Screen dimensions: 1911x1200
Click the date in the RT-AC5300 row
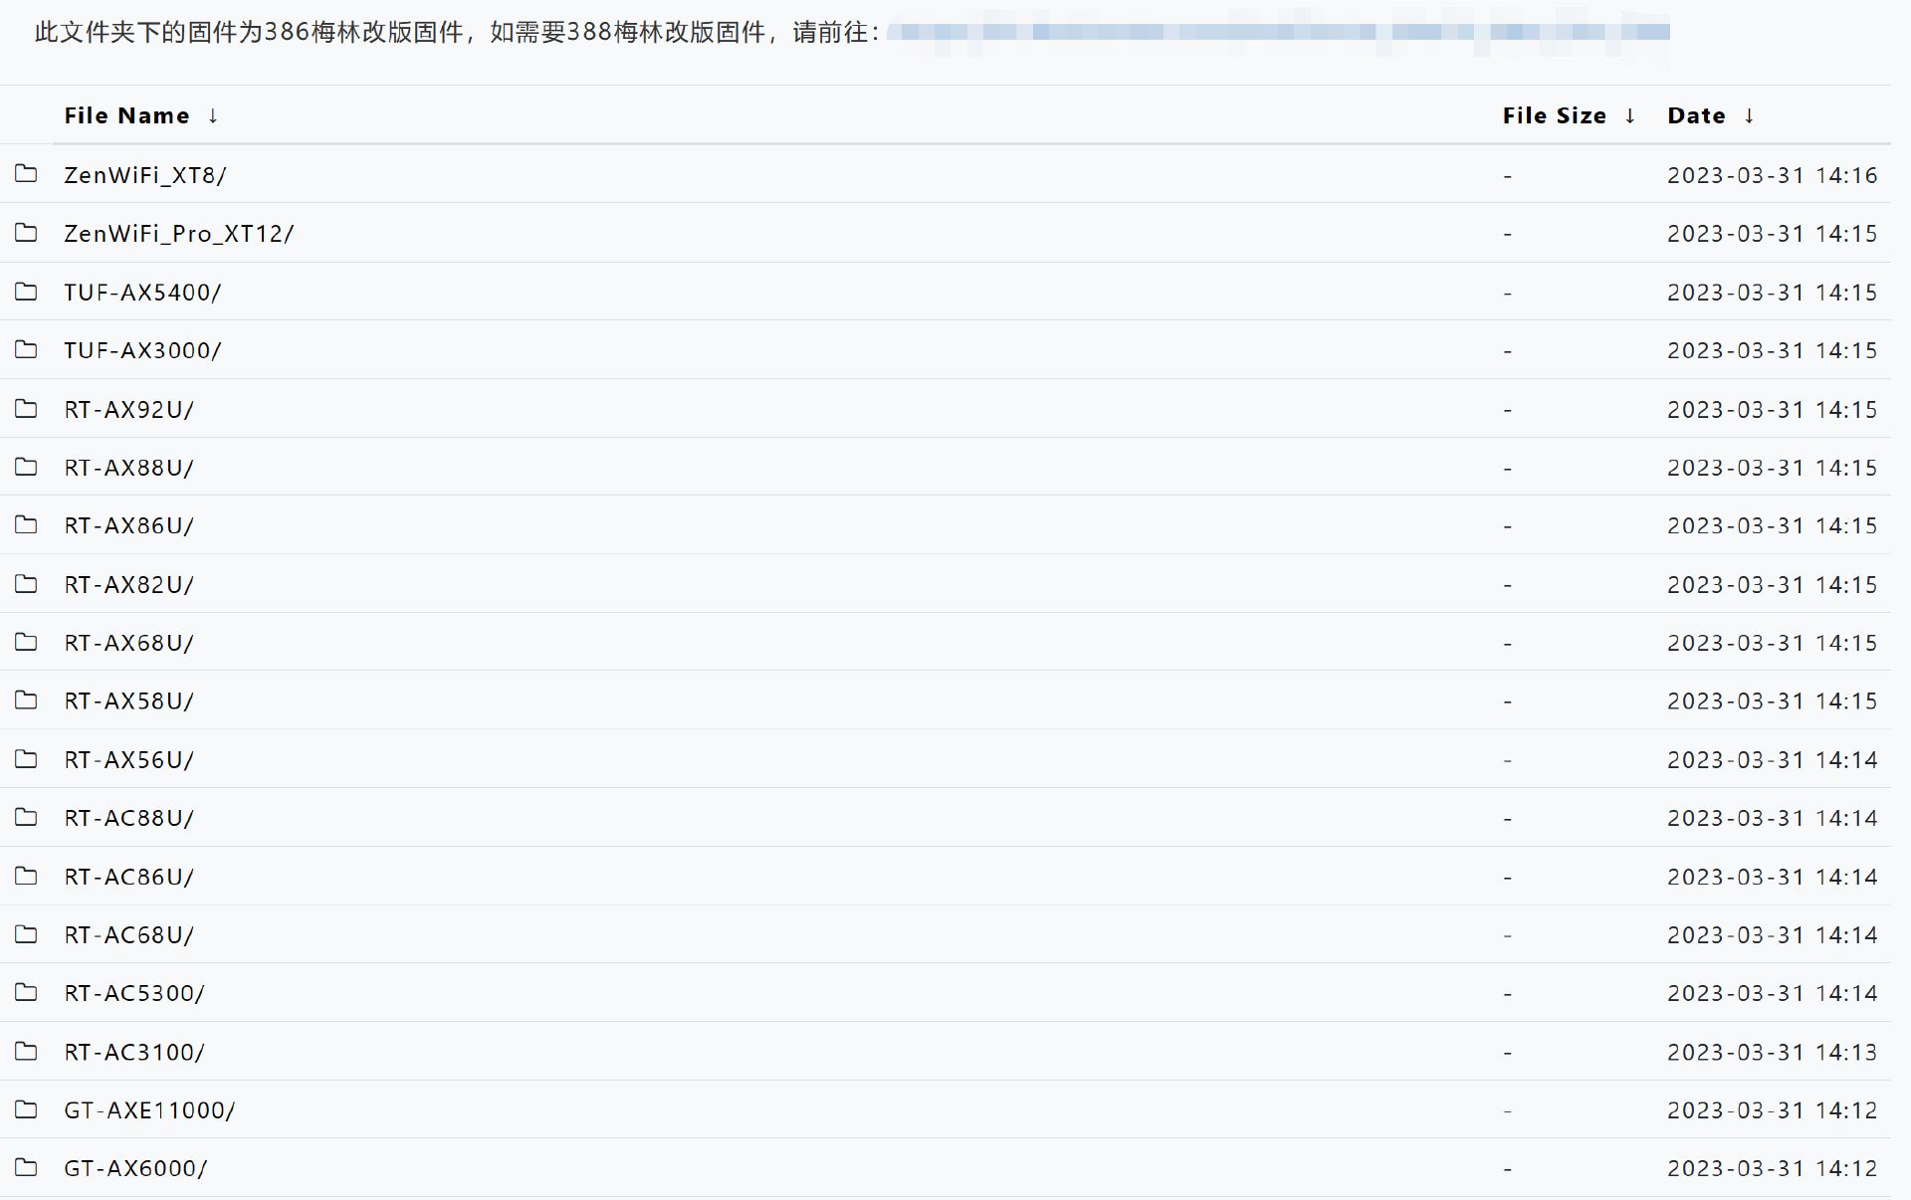(x=1772, y=993)
